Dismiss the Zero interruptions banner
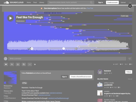Viewport: 136px width, 102px height. (129, 8)
